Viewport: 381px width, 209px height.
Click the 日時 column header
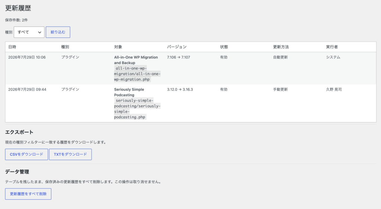pos(12,47)
